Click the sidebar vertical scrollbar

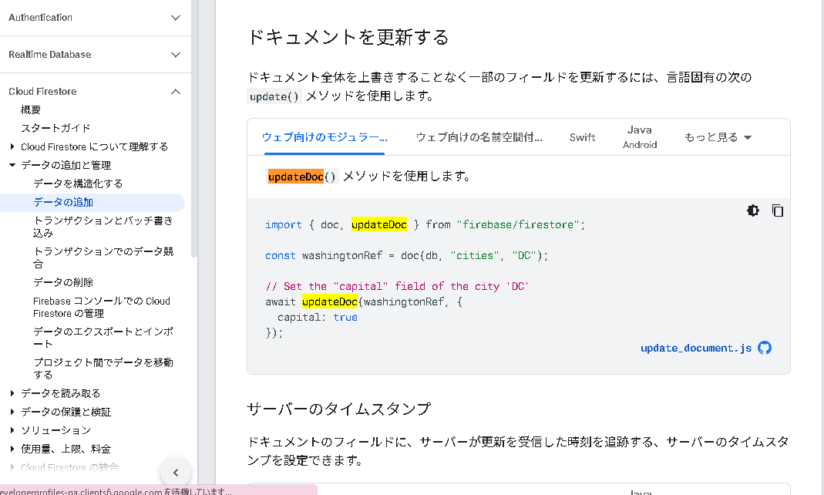[194, 129]
